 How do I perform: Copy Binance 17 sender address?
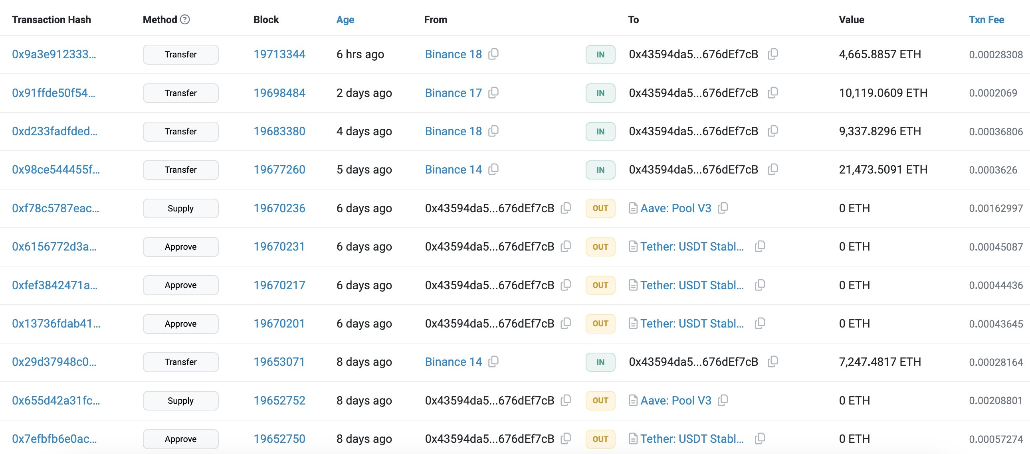point(494,93)
